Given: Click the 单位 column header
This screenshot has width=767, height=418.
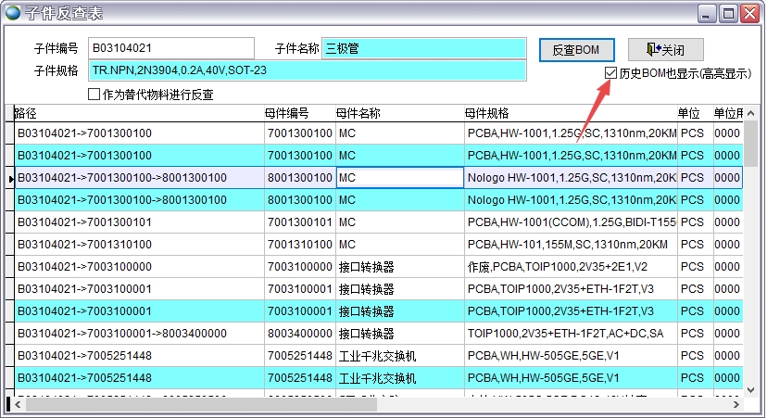Looking at the screenshot, I should (x=693, y=113).
